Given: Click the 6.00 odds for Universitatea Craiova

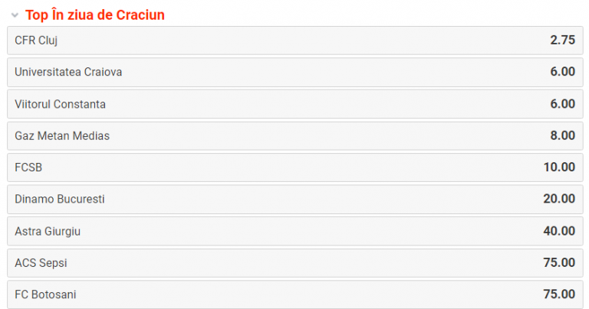Looking at the screenshot, I should coord(562,72).
